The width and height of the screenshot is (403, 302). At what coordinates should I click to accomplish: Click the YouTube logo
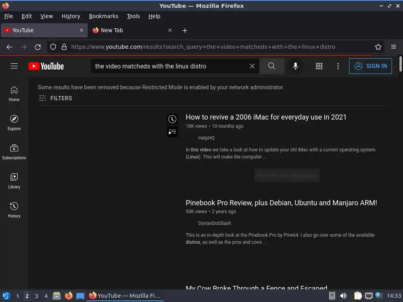[46, 66]
